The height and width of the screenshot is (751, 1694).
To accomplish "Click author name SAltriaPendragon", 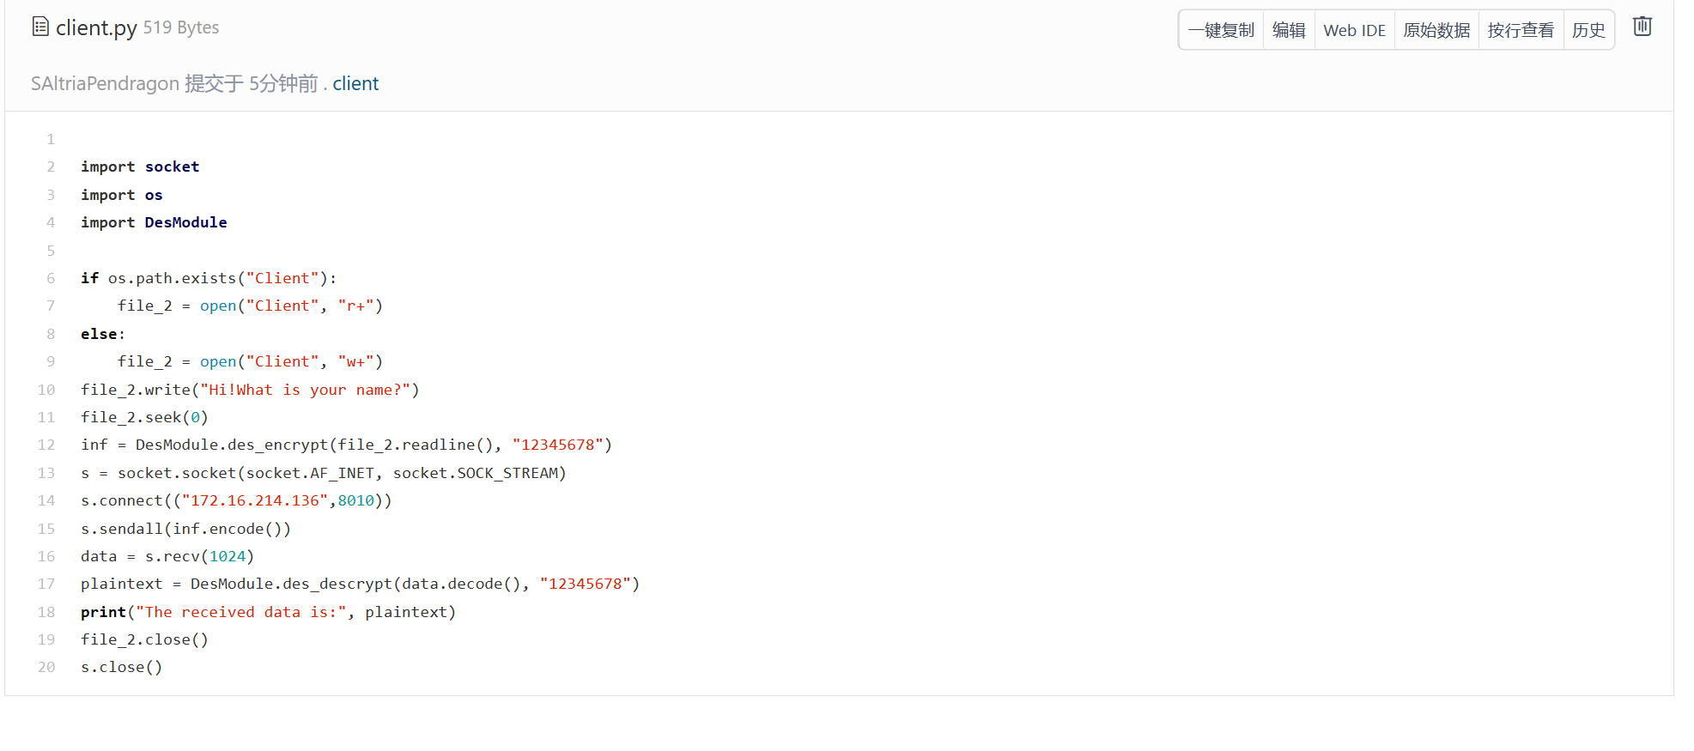I will [105, 83].
